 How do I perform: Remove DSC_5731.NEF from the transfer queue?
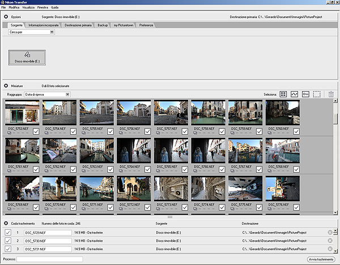click(330, 249)
